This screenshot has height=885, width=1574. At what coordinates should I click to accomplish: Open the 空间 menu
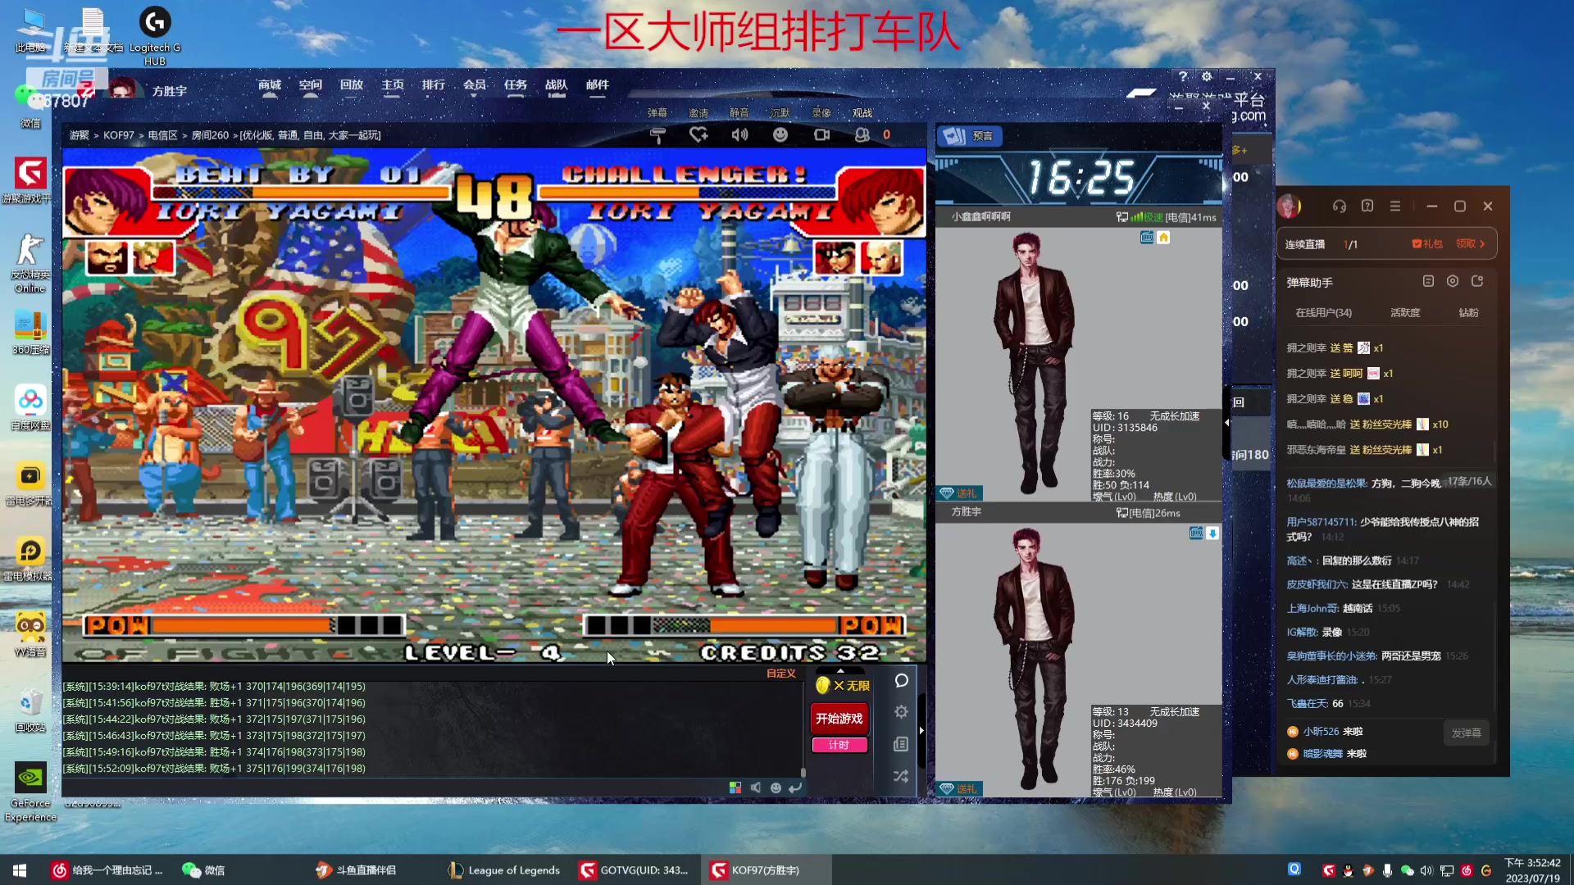click(x=311, y=85)
